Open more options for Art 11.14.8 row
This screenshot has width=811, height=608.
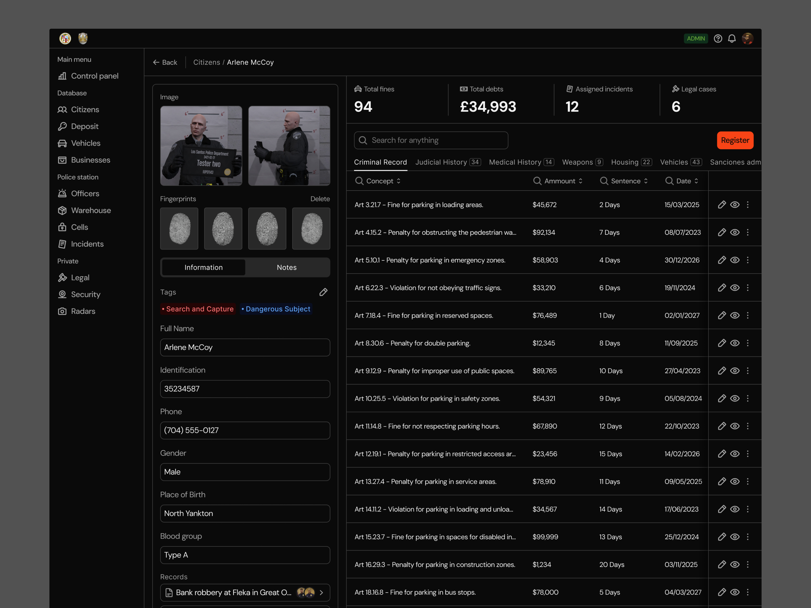pyautogui.click(x=748, y=426)
